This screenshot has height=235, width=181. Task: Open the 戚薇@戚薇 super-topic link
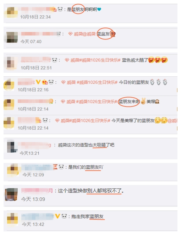pyautogui.click(x=84, y=34)
